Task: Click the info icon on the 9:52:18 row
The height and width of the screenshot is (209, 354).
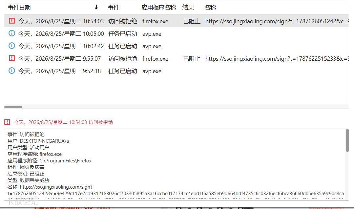Action: pos(12,71)
